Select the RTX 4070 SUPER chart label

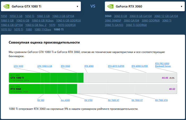[116, 66]
